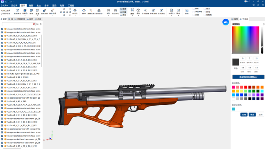Viewport: 265px width, 149px height.
Task: Pick the black standard color swatch
Action: point(250,99)
